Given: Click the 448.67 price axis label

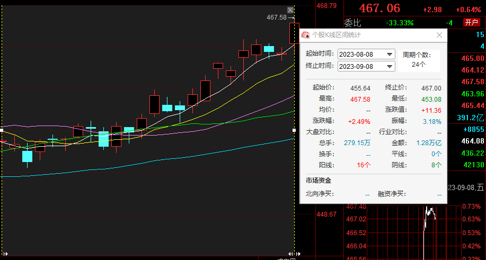Looking at the screenshot, I should pos(326,214).
